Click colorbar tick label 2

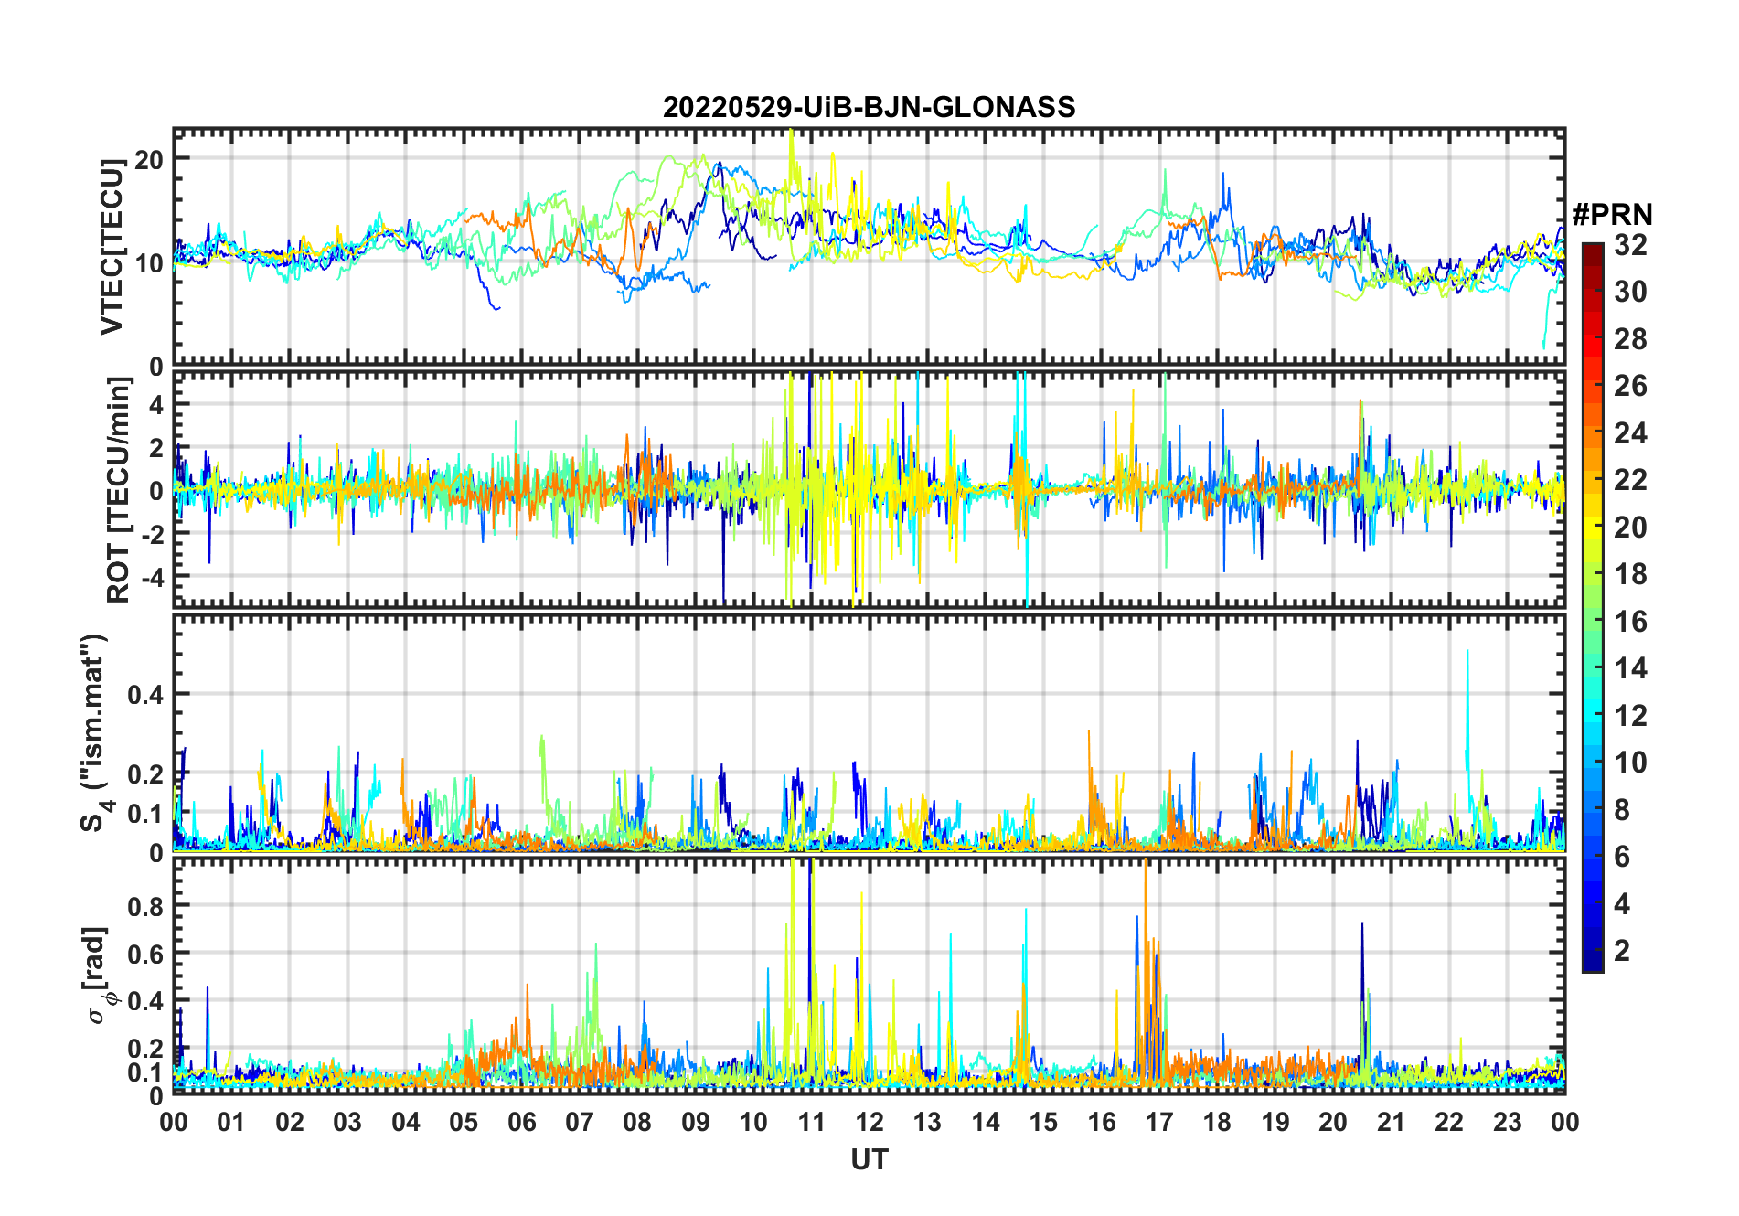pos(1622,951)
